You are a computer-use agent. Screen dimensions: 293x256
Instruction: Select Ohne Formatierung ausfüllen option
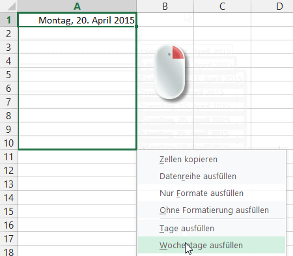pyautogui.click(x=212, y=210)
